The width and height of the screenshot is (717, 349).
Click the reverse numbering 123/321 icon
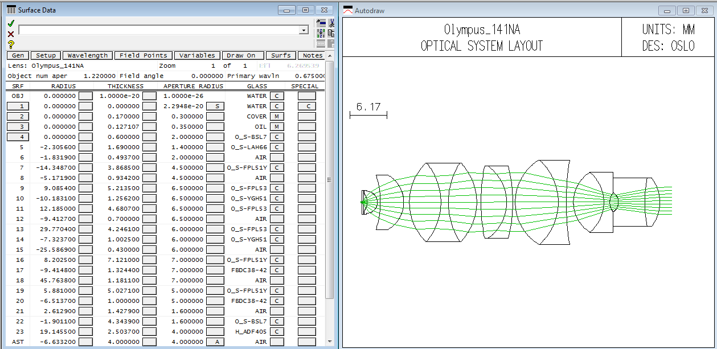pos(321,33)
